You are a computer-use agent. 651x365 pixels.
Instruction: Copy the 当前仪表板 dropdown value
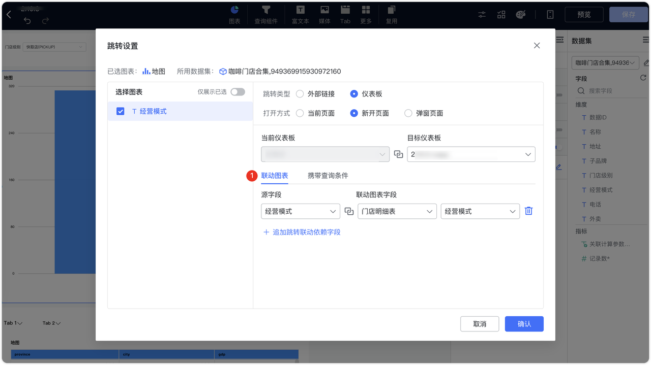pos(398,154)
